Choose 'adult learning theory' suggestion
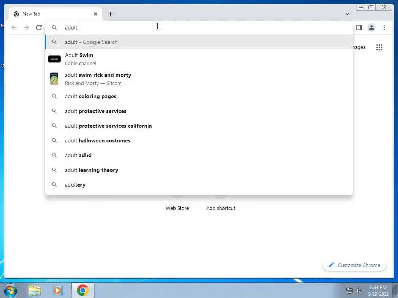Viewport: 398px width, 298px height. pyautogui.click(x=199, y=170)
